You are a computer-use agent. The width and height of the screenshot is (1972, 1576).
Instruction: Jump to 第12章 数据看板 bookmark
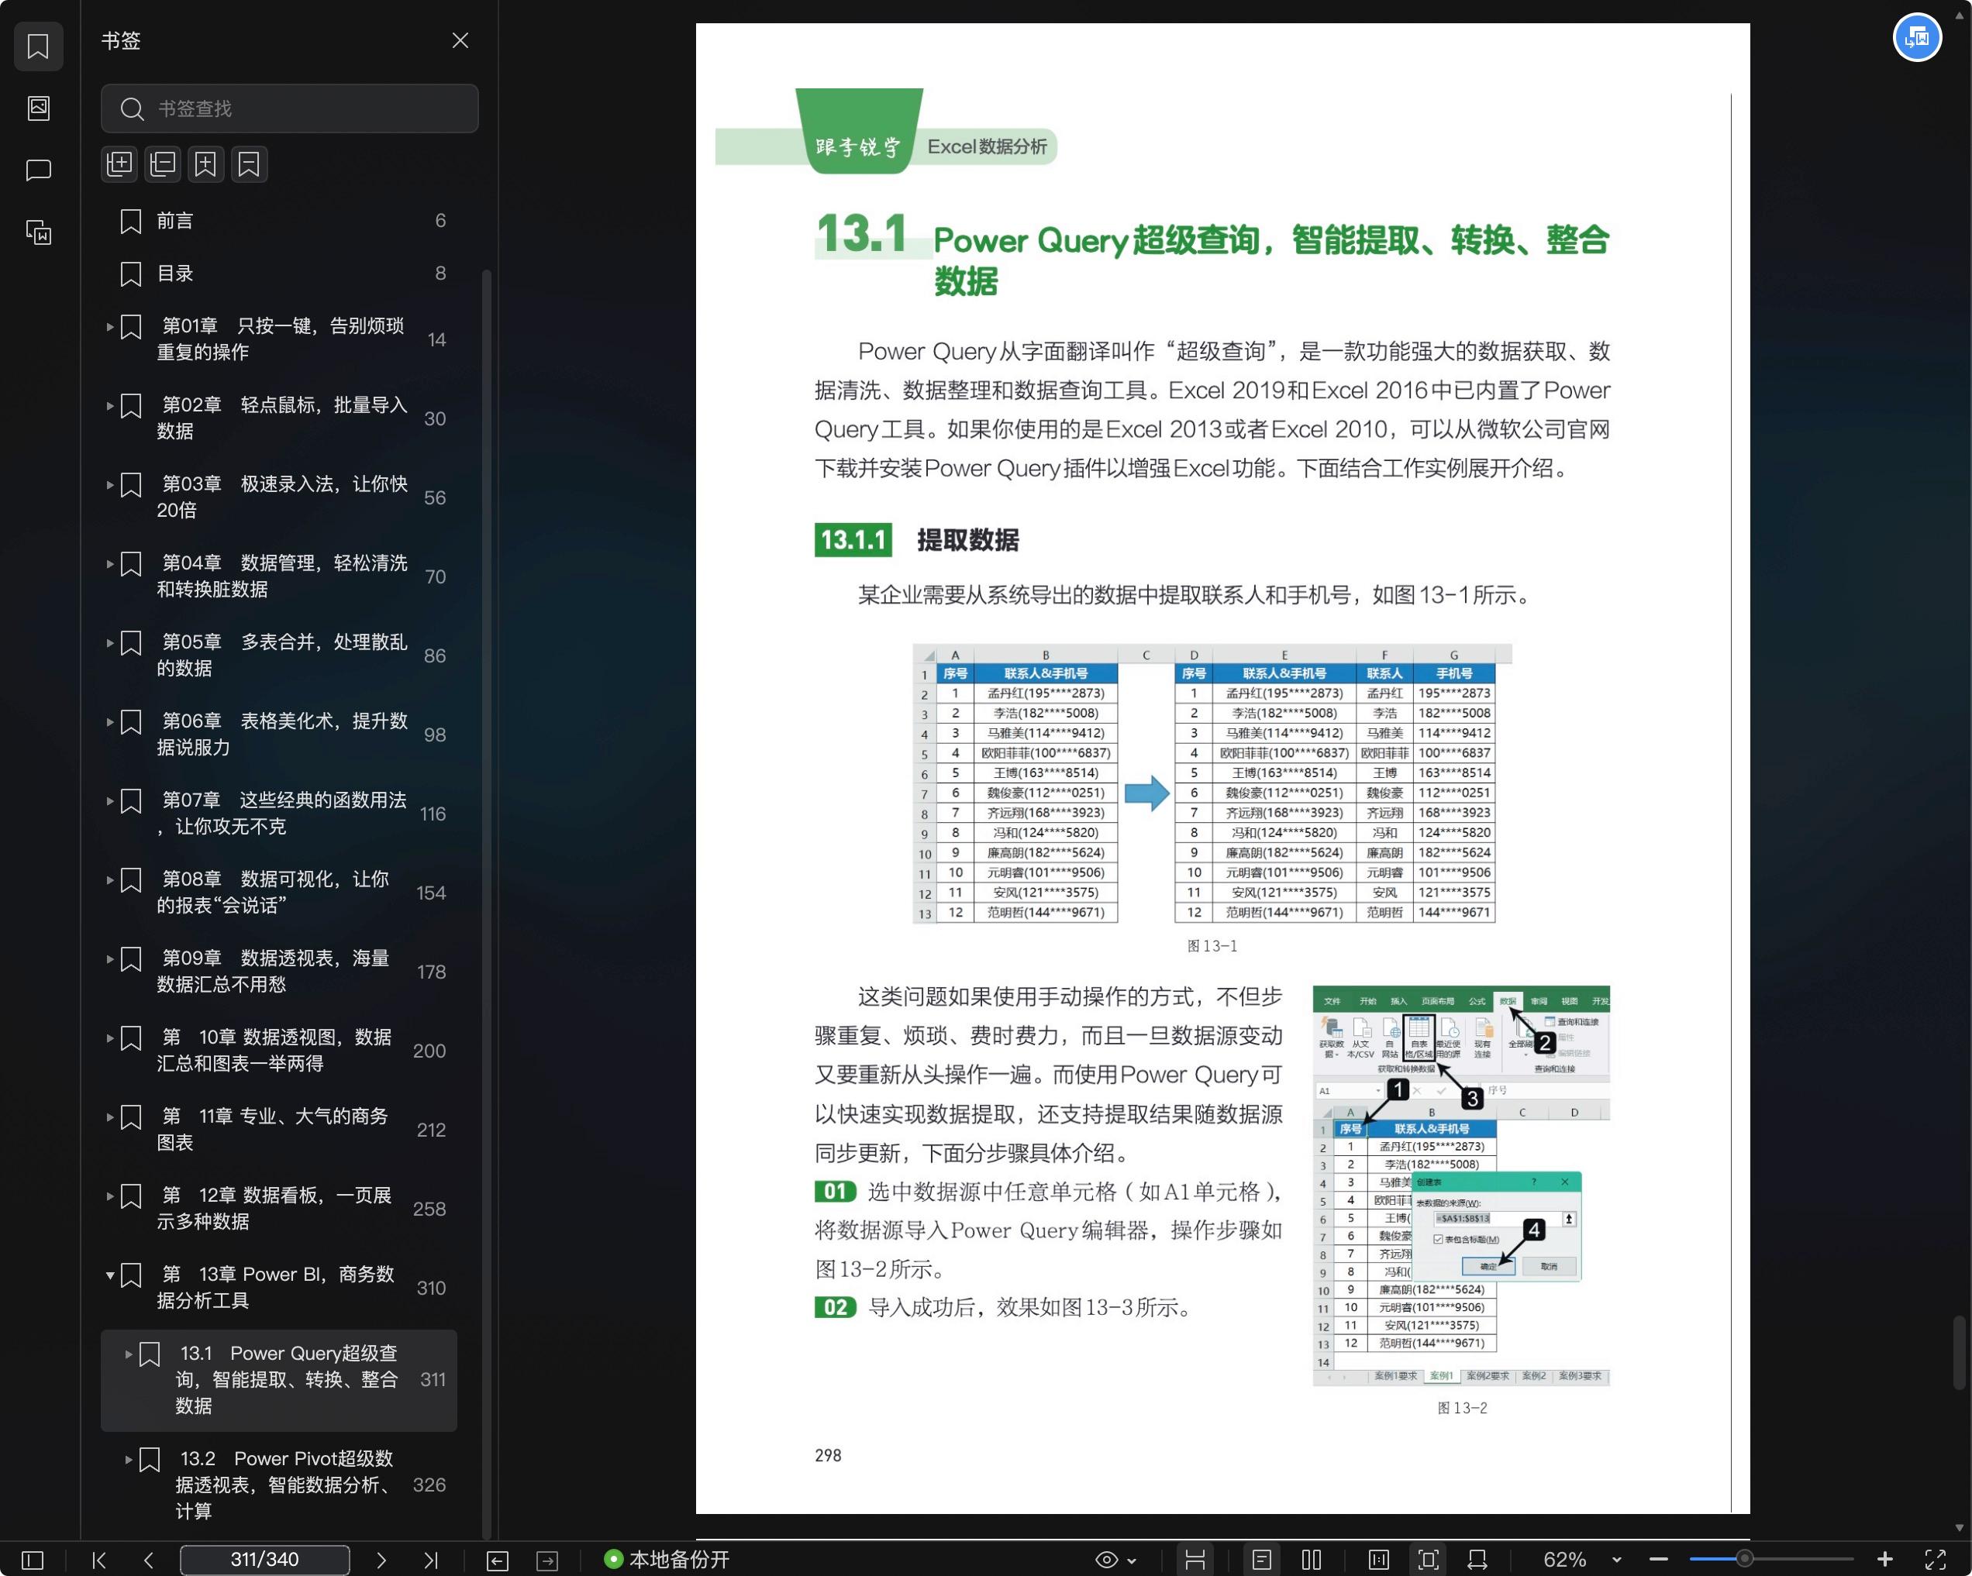tap(279, 1209)
